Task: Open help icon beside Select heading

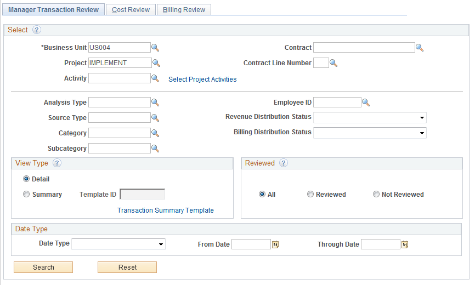Action: [x=37, y=30]
